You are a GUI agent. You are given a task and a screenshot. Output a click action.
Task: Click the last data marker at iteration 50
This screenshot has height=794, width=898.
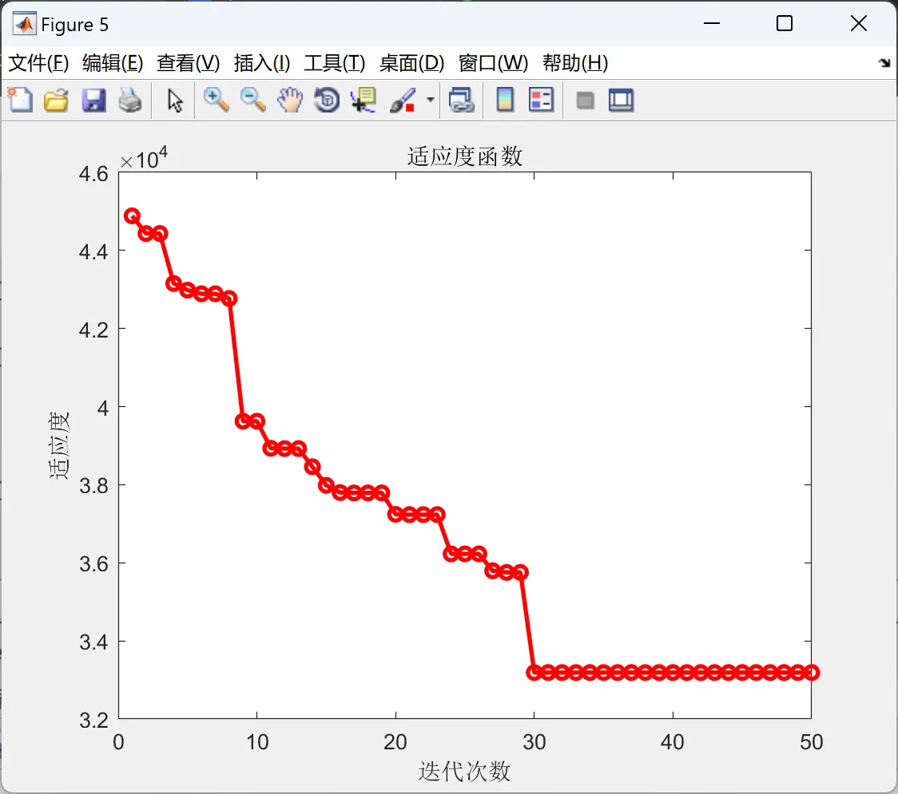812,673
